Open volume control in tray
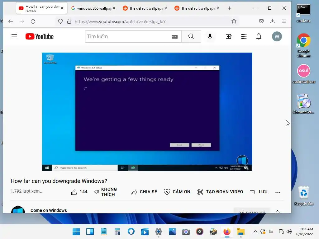The image size is (319, 239). tap(289, 232)
